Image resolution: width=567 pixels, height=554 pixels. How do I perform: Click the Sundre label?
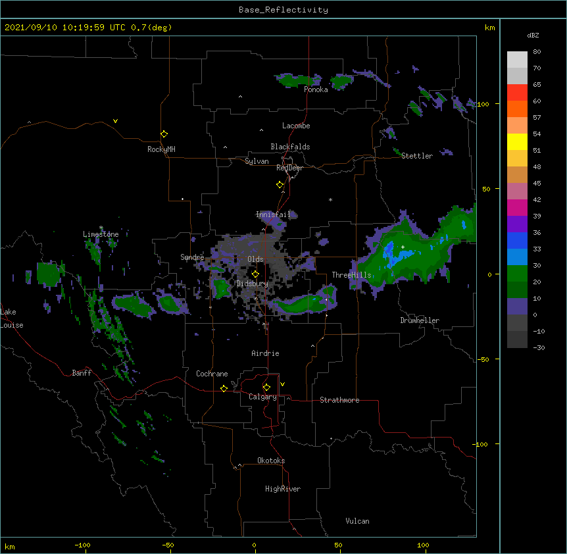[192, 257]
